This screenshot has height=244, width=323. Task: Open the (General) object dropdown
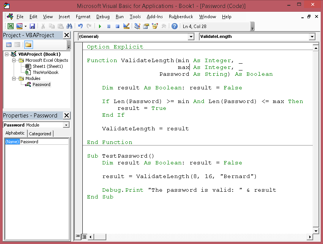[x=191, y=37]
